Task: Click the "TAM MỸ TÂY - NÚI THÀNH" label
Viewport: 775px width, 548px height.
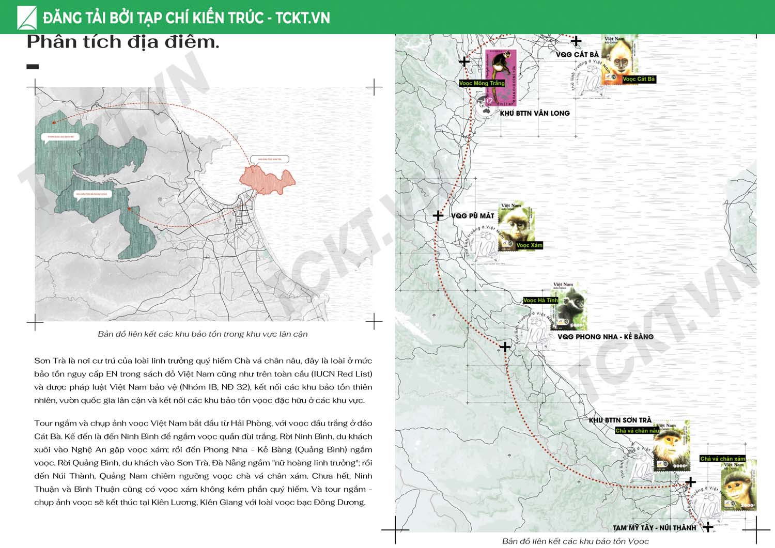Action: pyautogui.click(x=654, y=528)
